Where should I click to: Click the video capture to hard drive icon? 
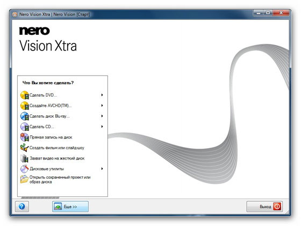[25, 158]
